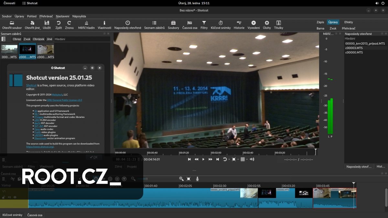This screenshot has width=388, height=218.
Task: Show the Měřič hladin audio meter
Action: [86, 25]
